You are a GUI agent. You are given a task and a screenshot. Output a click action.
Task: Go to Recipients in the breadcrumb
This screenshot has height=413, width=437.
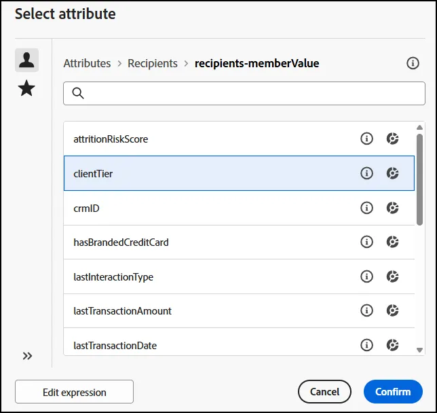coord(153,63)
